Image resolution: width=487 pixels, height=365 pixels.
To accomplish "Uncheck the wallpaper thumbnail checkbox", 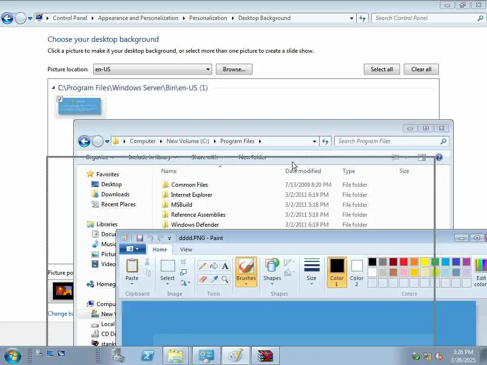I will 59,99.
